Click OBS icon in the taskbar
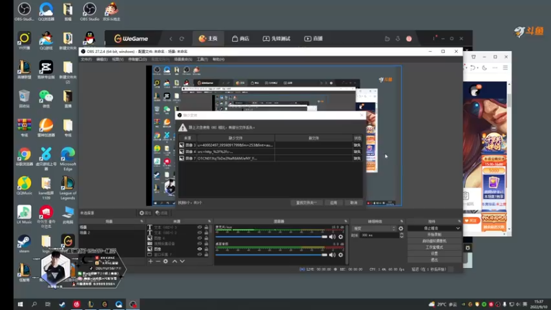 [133, 304]
